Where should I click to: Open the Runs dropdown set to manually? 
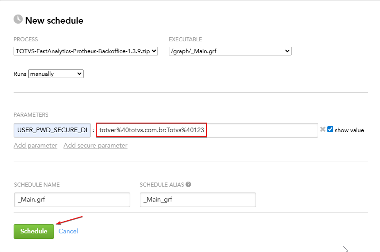56,74
